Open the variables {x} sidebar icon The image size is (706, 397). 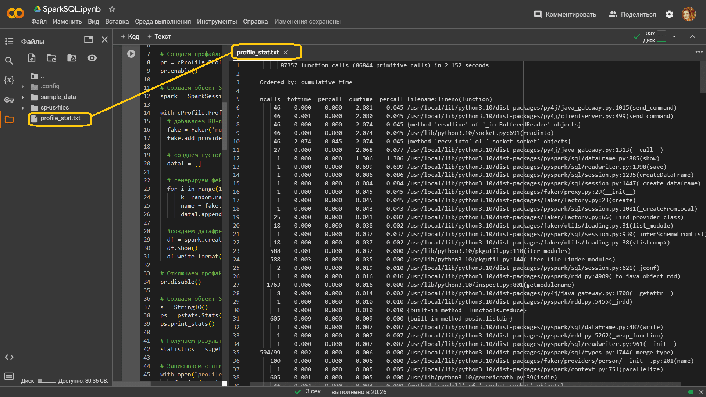click(x=9, y=80)
